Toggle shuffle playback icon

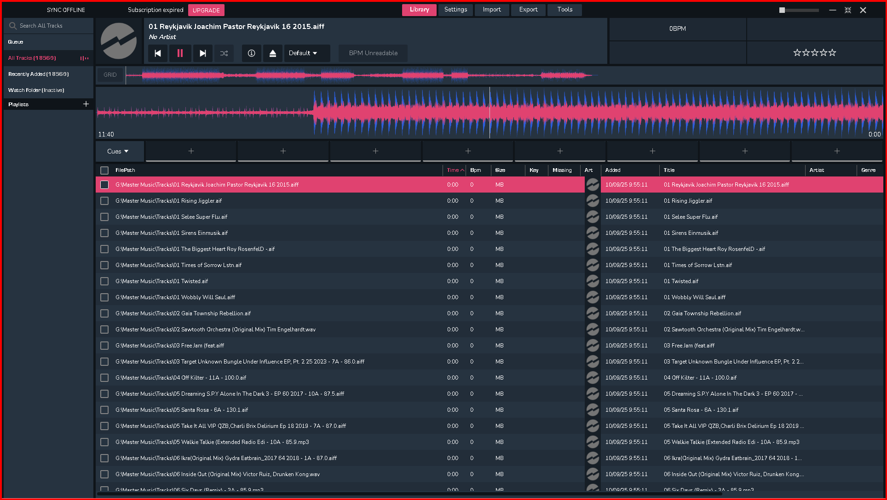tap(224, 53)
